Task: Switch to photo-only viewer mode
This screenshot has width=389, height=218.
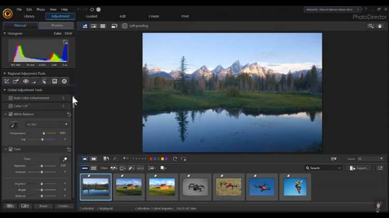Action: [93, 26]
